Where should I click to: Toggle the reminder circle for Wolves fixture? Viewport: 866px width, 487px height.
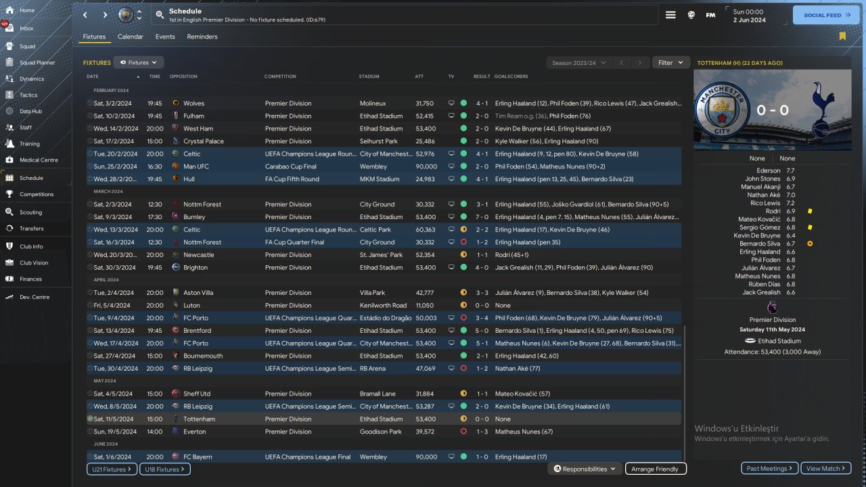pyautogui.click(x=89, y=103)
